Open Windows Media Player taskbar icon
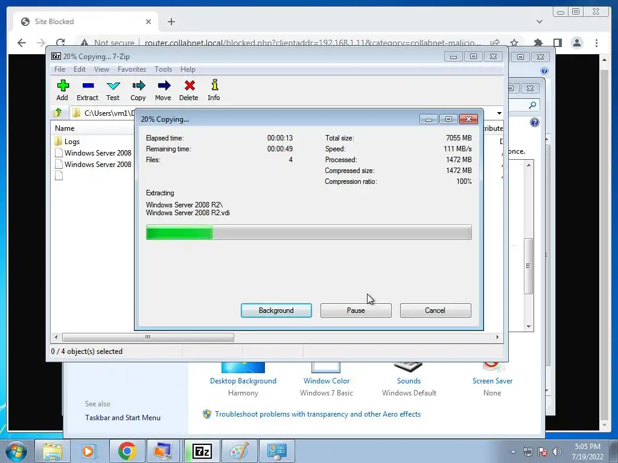618x463 pixels. point(89,451)
